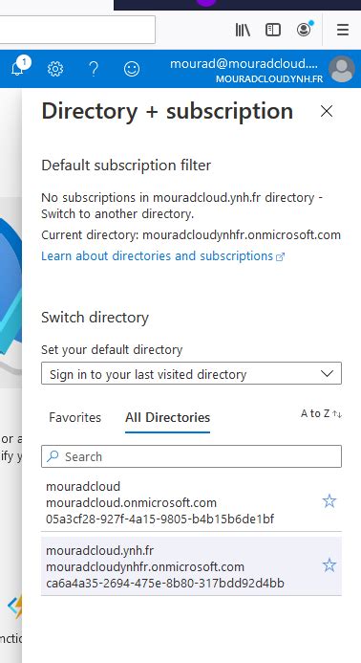Select the mouradcloud.onmicrosoft.com directory
The height and width of the screenshot is (663, 361).
pyautogui.click(x=191, y=502)
